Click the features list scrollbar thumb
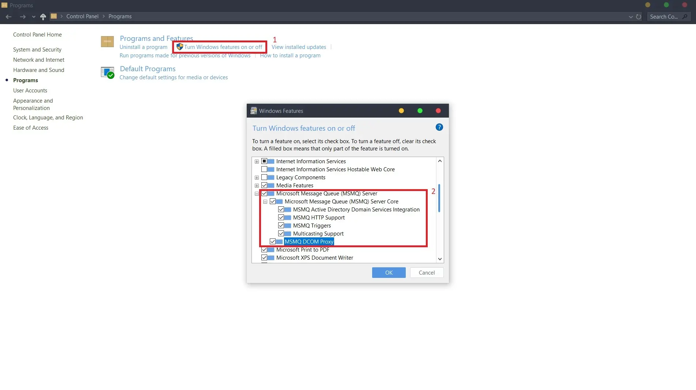Viewport: 696px width, 390px height. click(x=439, y=198)
